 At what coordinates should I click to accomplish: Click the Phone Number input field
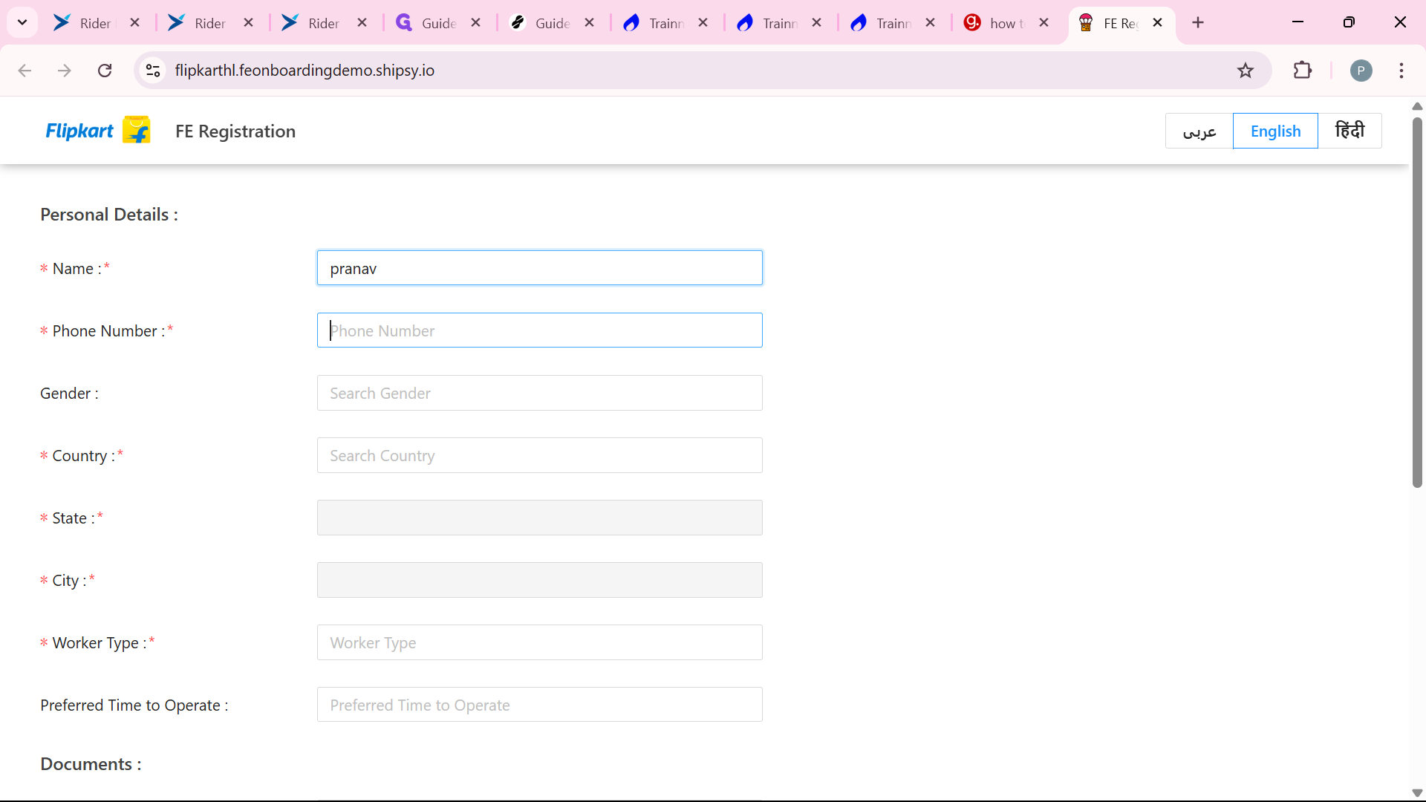[540, 330]
